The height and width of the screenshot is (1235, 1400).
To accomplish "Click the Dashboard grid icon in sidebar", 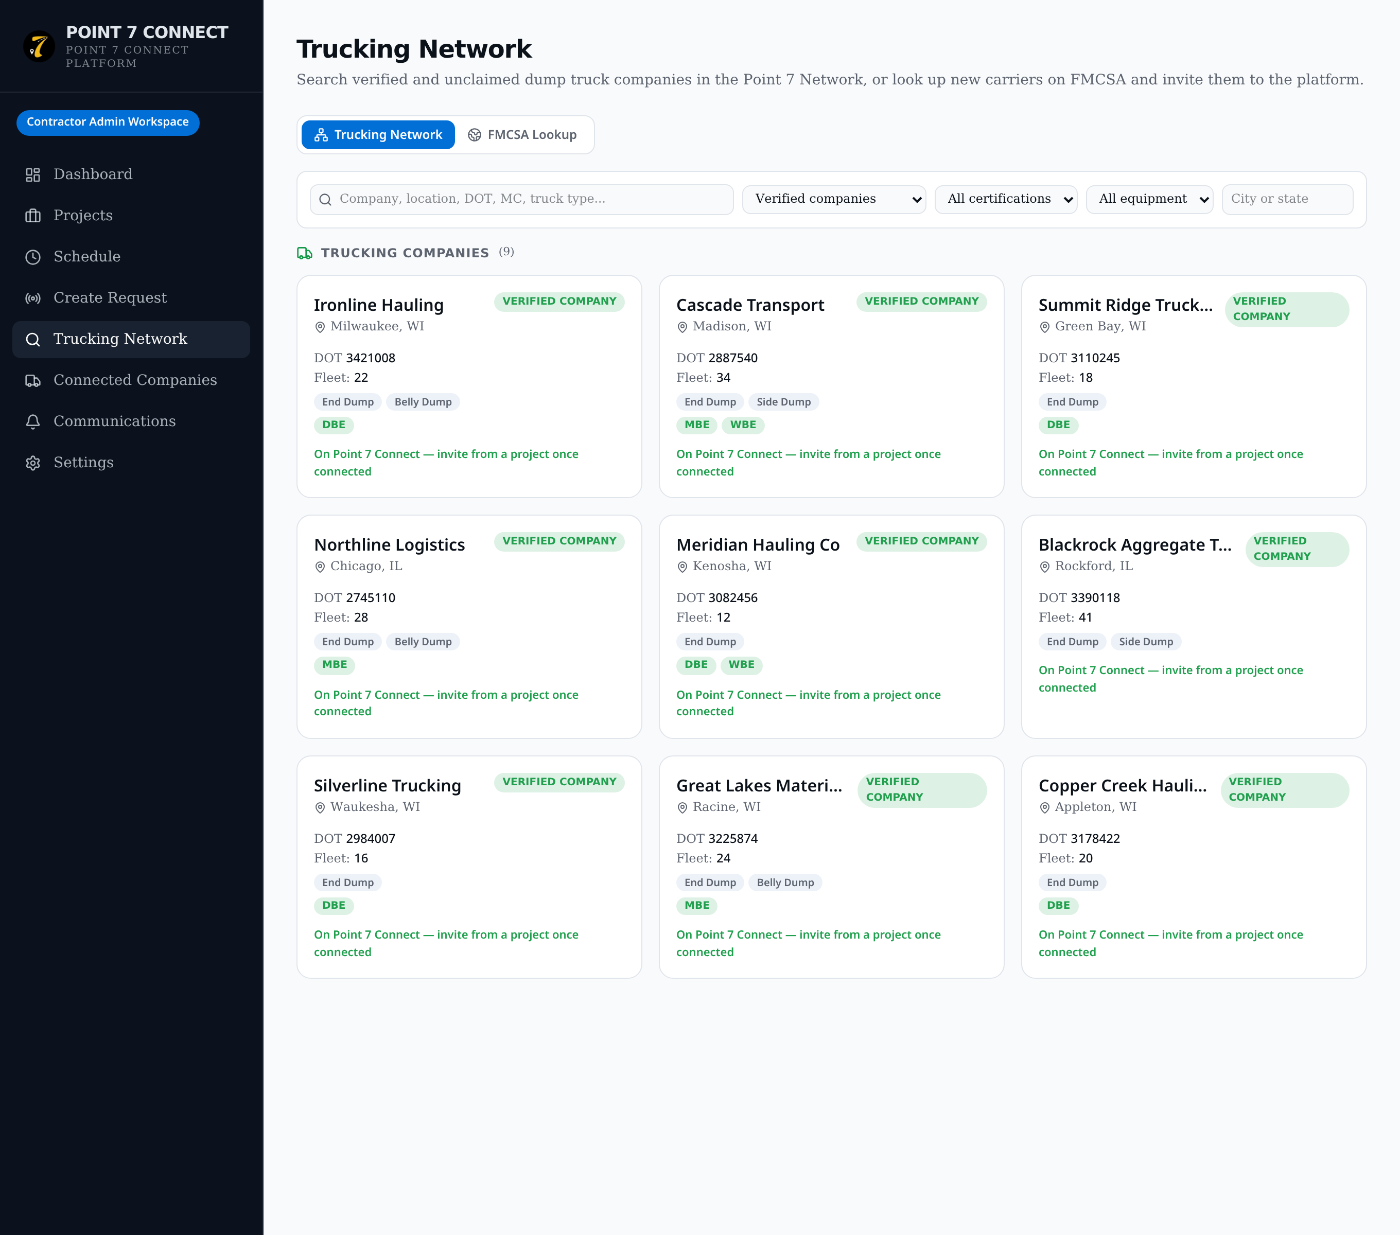I will 33,174.
